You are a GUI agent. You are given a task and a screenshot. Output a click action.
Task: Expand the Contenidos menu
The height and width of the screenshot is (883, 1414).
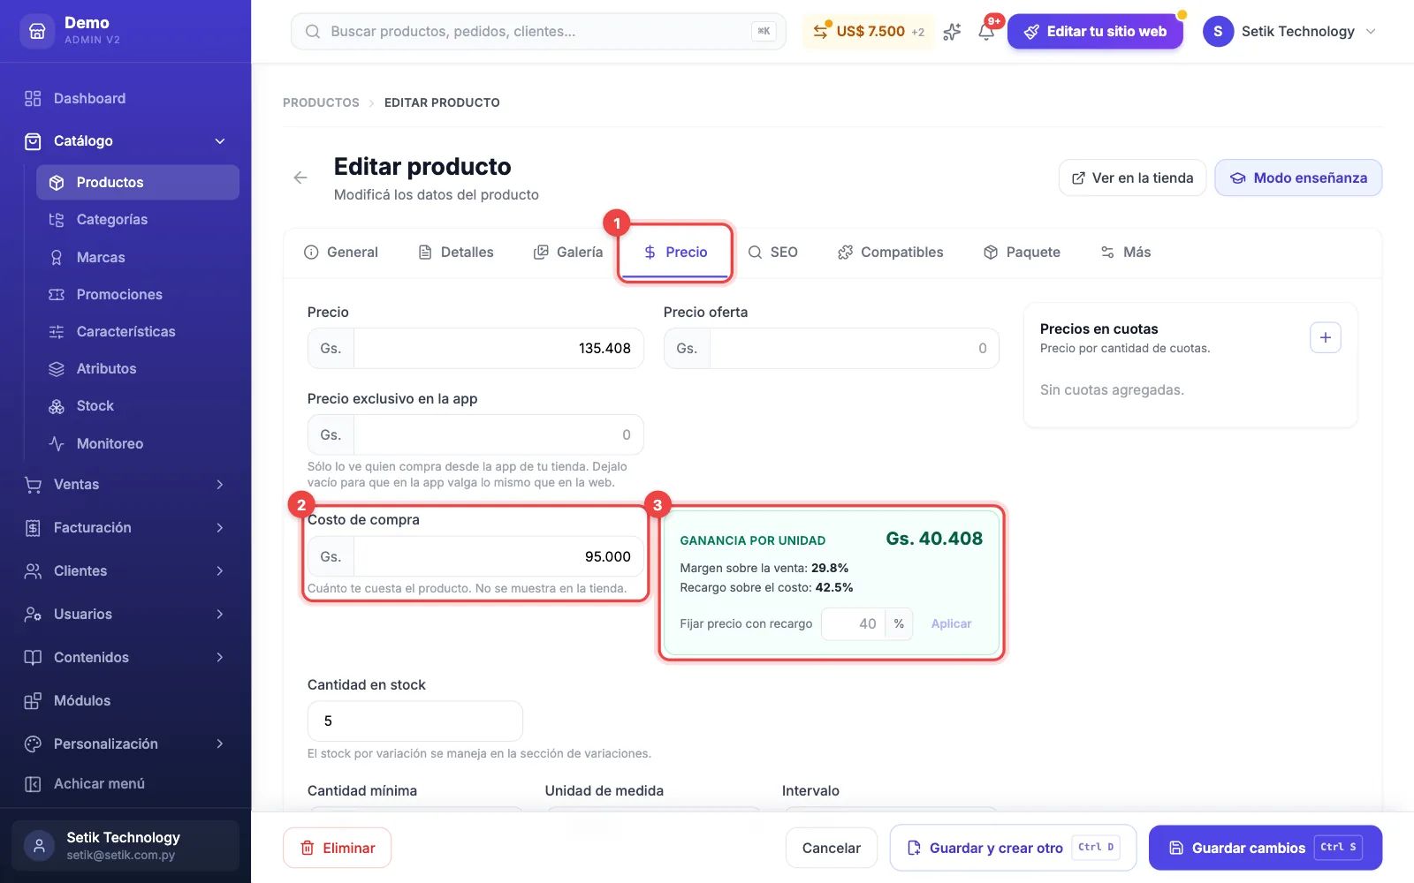[125, 657]
